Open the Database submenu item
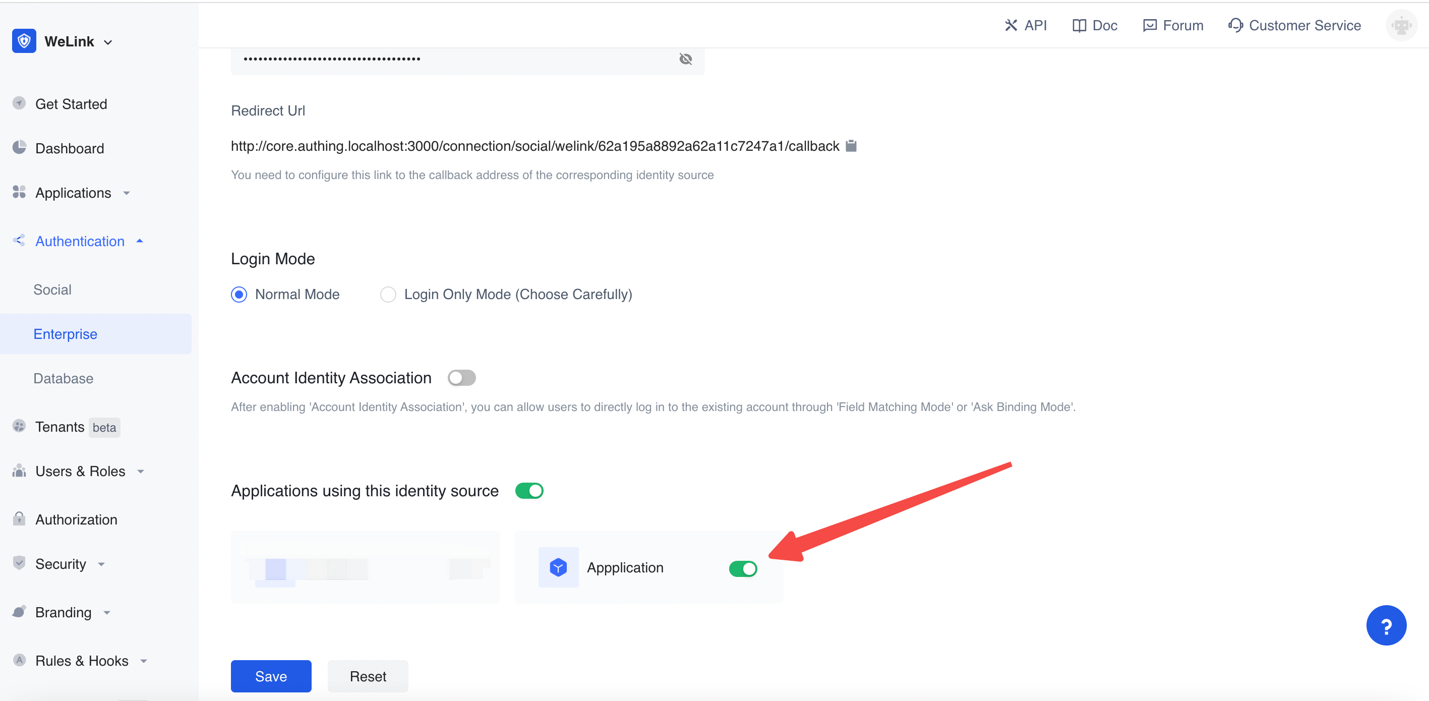 (x=63, y=378)
